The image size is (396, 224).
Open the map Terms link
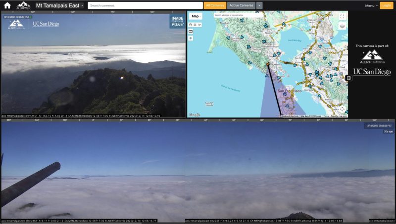[326, 116]
